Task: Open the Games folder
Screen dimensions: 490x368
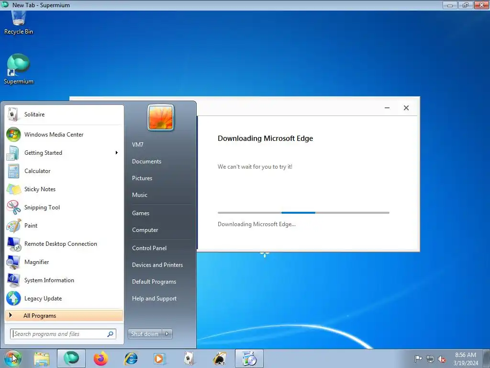Action: (141, 213)
